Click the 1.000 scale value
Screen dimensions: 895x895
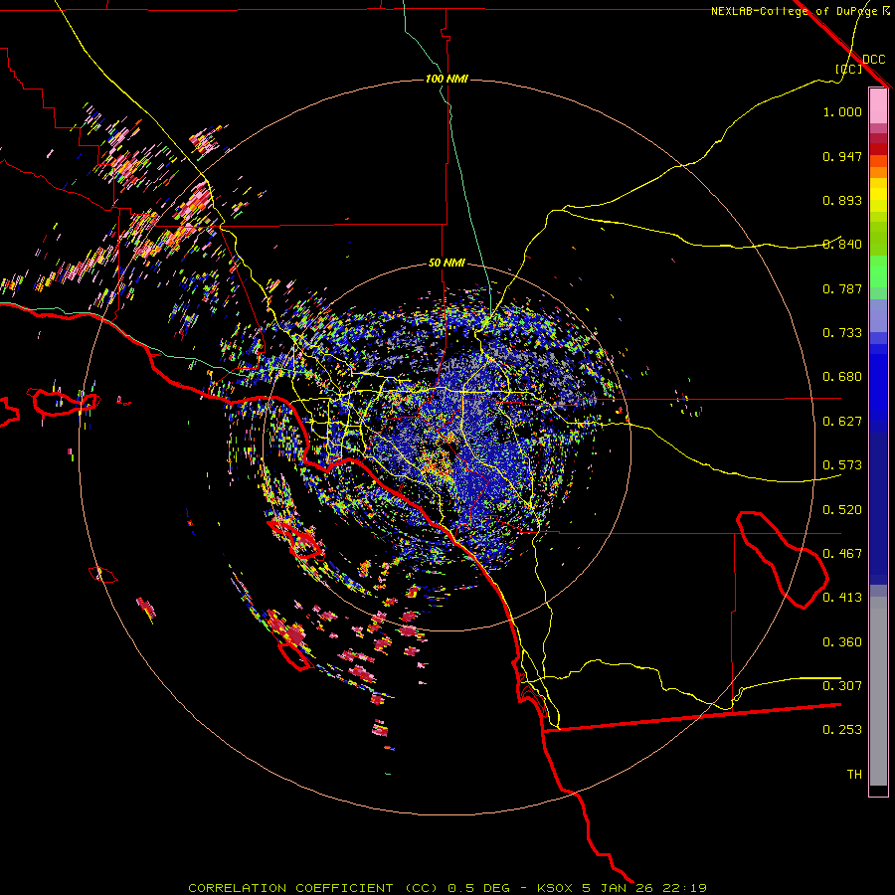(x=842, y=111)
